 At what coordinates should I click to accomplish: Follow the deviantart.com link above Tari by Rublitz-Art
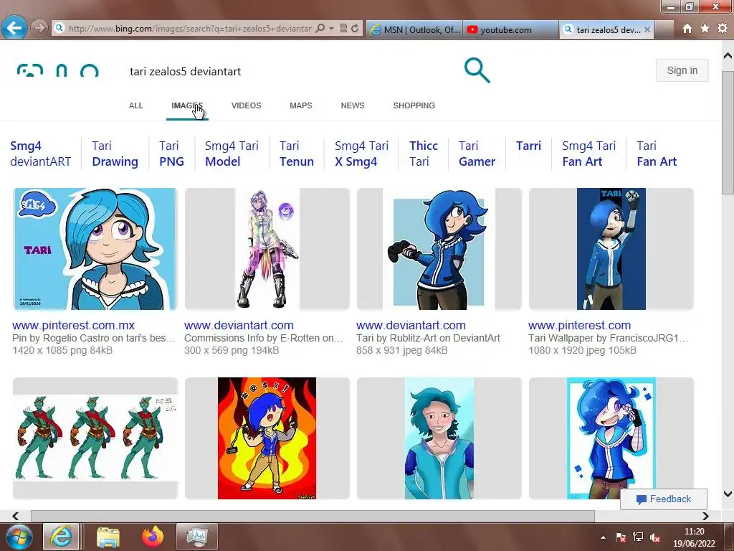(411, 325)
